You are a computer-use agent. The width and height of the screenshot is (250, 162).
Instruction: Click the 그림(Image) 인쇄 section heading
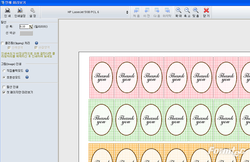point(11,64)
